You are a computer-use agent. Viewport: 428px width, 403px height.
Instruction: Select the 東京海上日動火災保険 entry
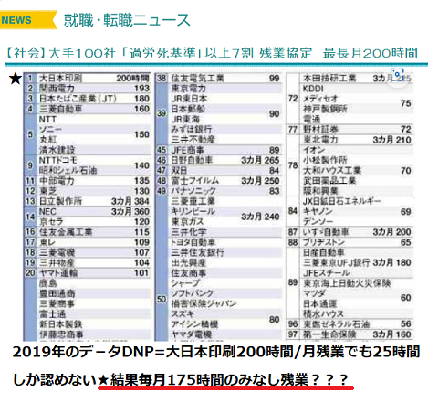click(347, 283)
